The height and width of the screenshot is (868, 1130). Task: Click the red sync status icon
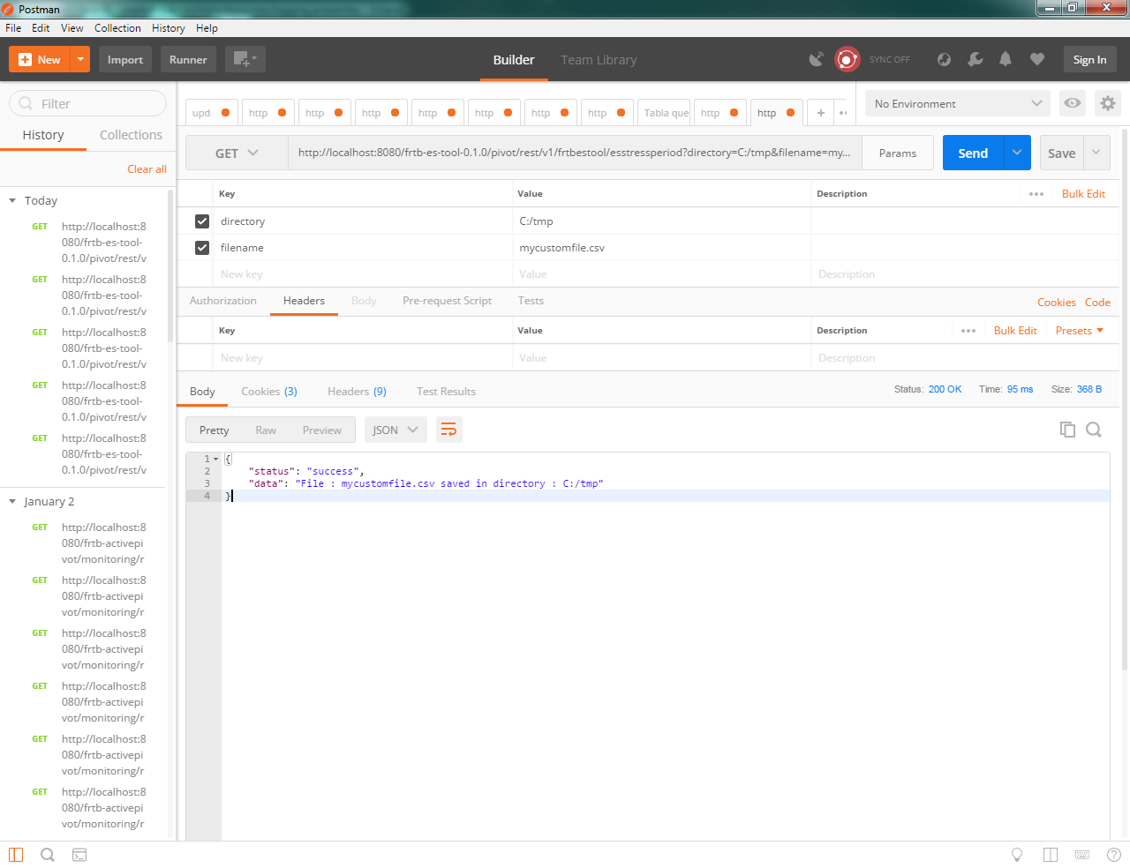(x=847, y=59)
